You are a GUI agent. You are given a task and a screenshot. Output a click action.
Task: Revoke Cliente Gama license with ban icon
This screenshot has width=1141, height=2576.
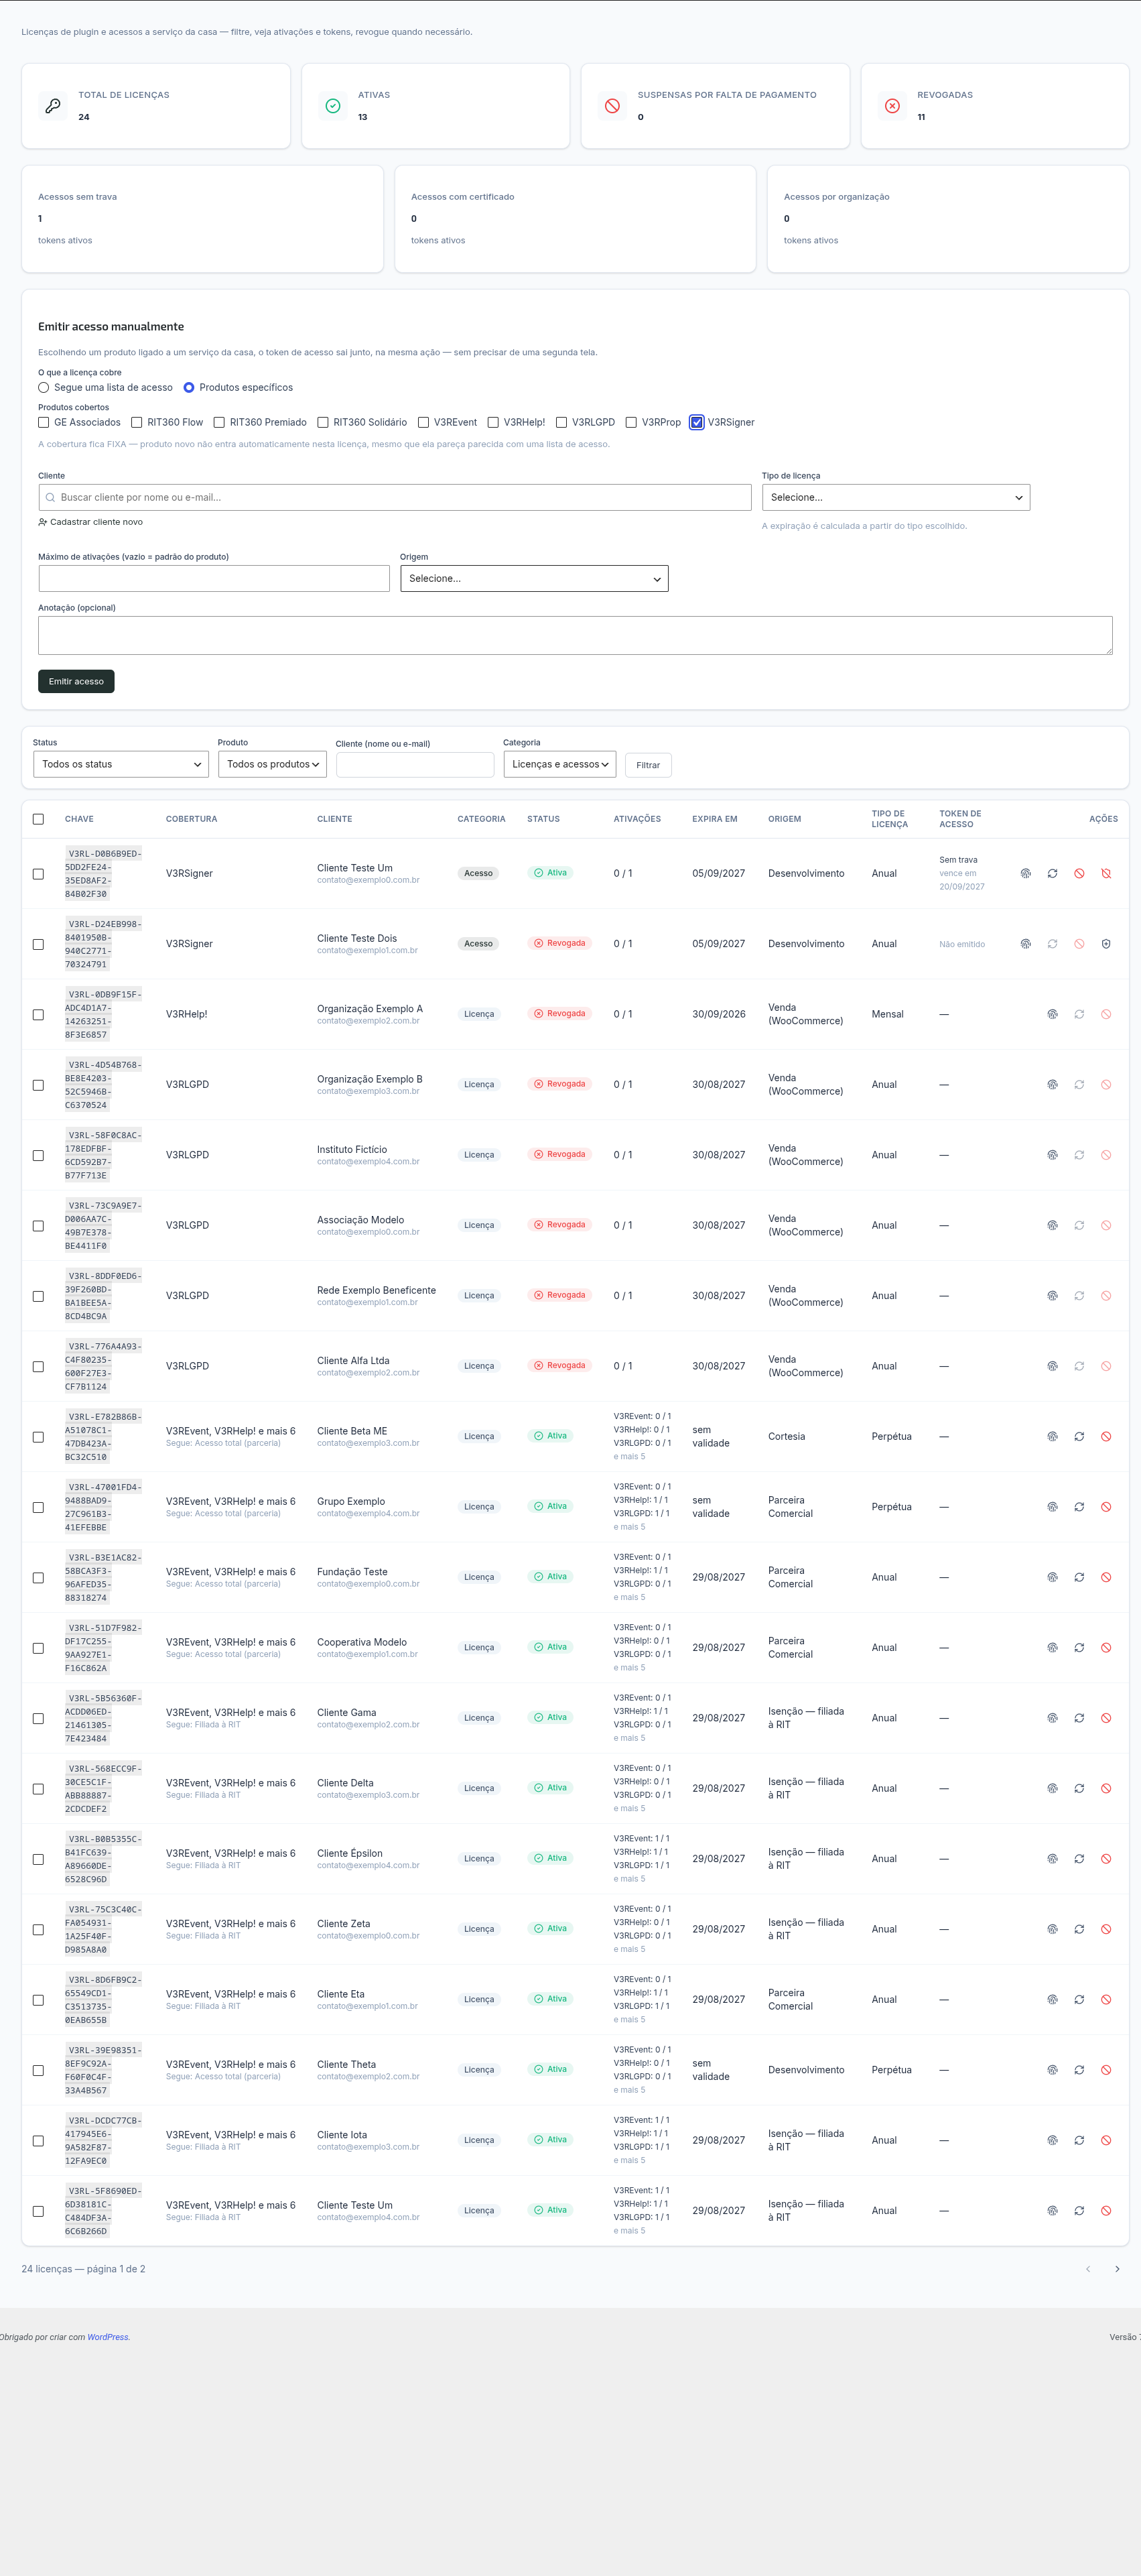[1106, 1718]
